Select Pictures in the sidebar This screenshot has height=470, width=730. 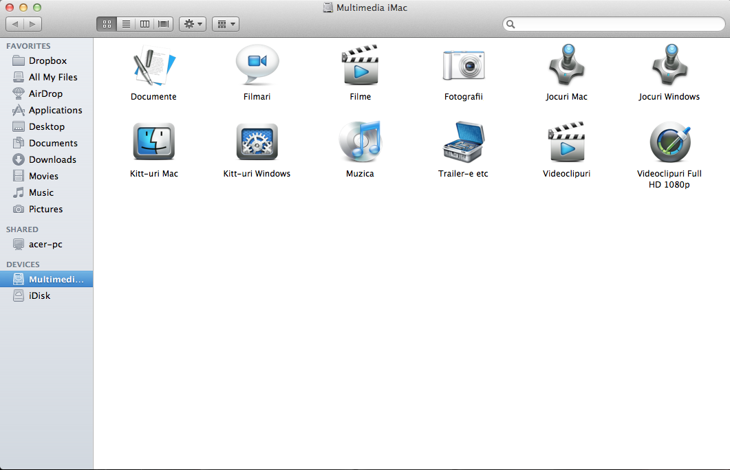pyautogui.click(x=47, y=209)
